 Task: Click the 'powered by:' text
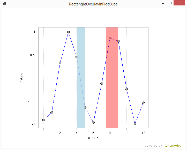coord(154,146)
